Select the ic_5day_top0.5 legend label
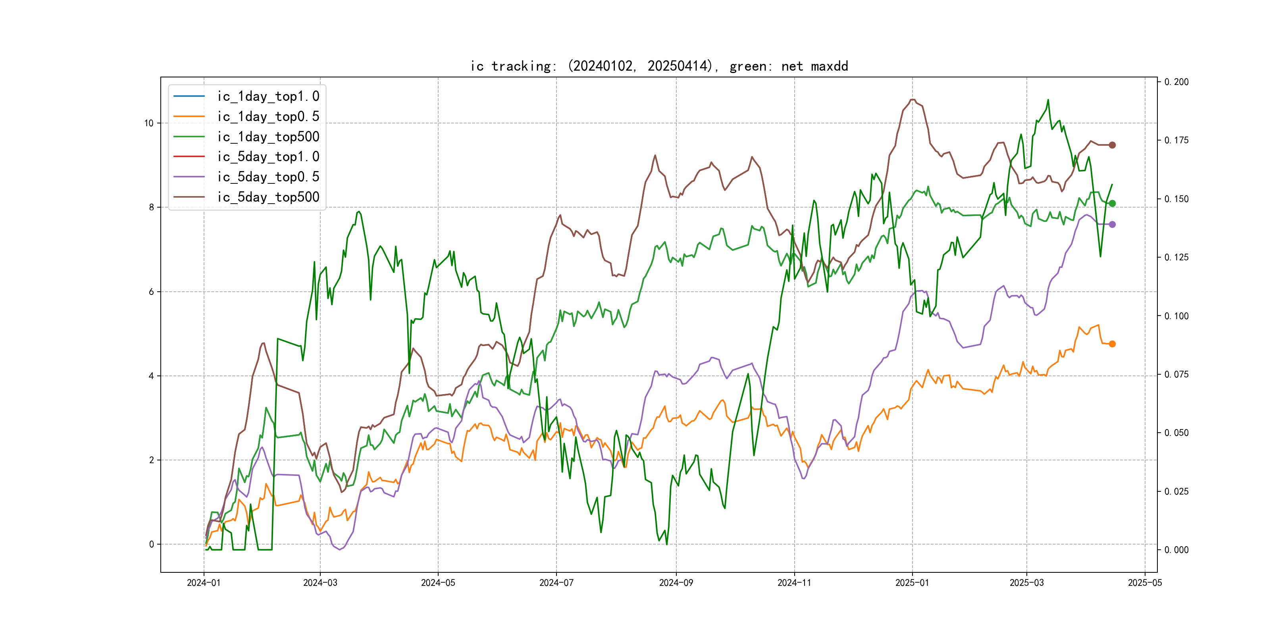Image resolution: width=1286 pixels, height=643 pixels. pyautogui.click(x=268, y=177)
